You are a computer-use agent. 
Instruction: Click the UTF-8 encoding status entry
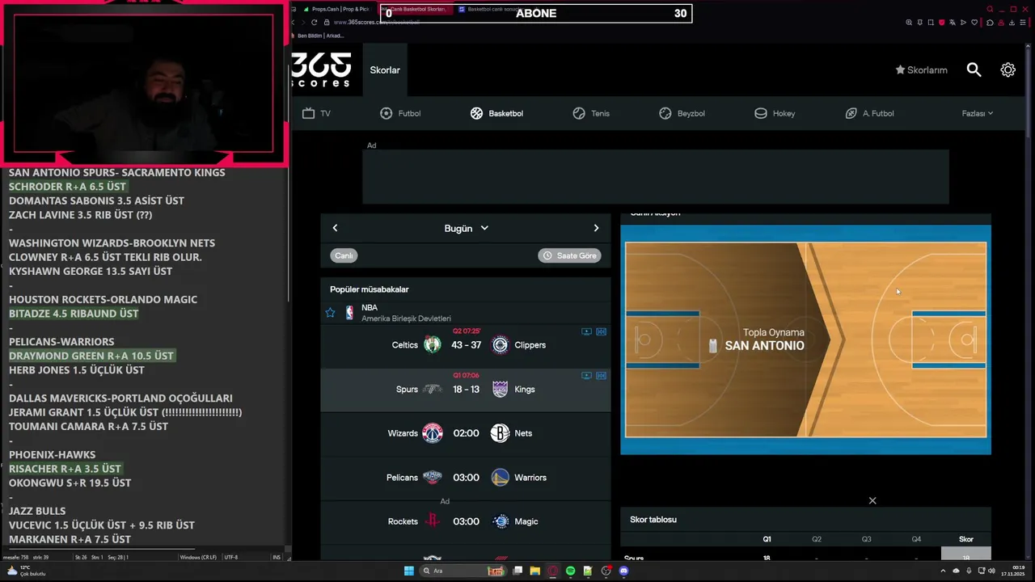click(x=230, y=557)
